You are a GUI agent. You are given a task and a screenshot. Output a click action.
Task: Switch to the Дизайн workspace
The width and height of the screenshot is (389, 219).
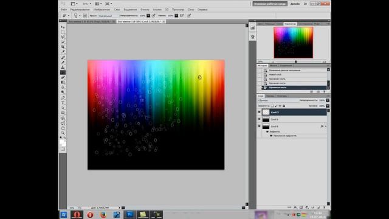click(x=295, y=4)
